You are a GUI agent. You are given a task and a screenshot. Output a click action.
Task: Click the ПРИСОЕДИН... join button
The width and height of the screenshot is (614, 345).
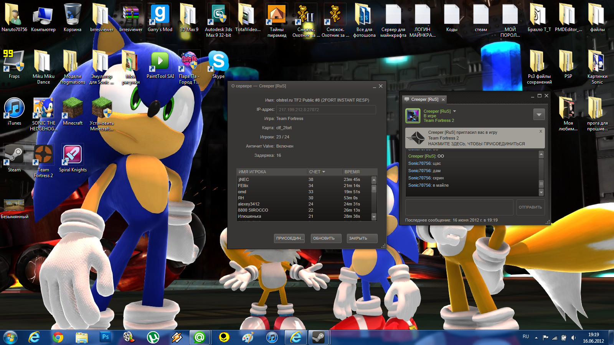[289, 238]
